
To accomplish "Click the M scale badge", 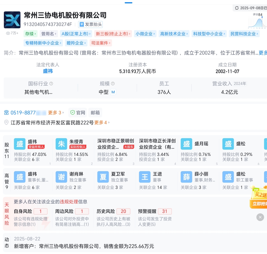I will click(x=113, y=92).
